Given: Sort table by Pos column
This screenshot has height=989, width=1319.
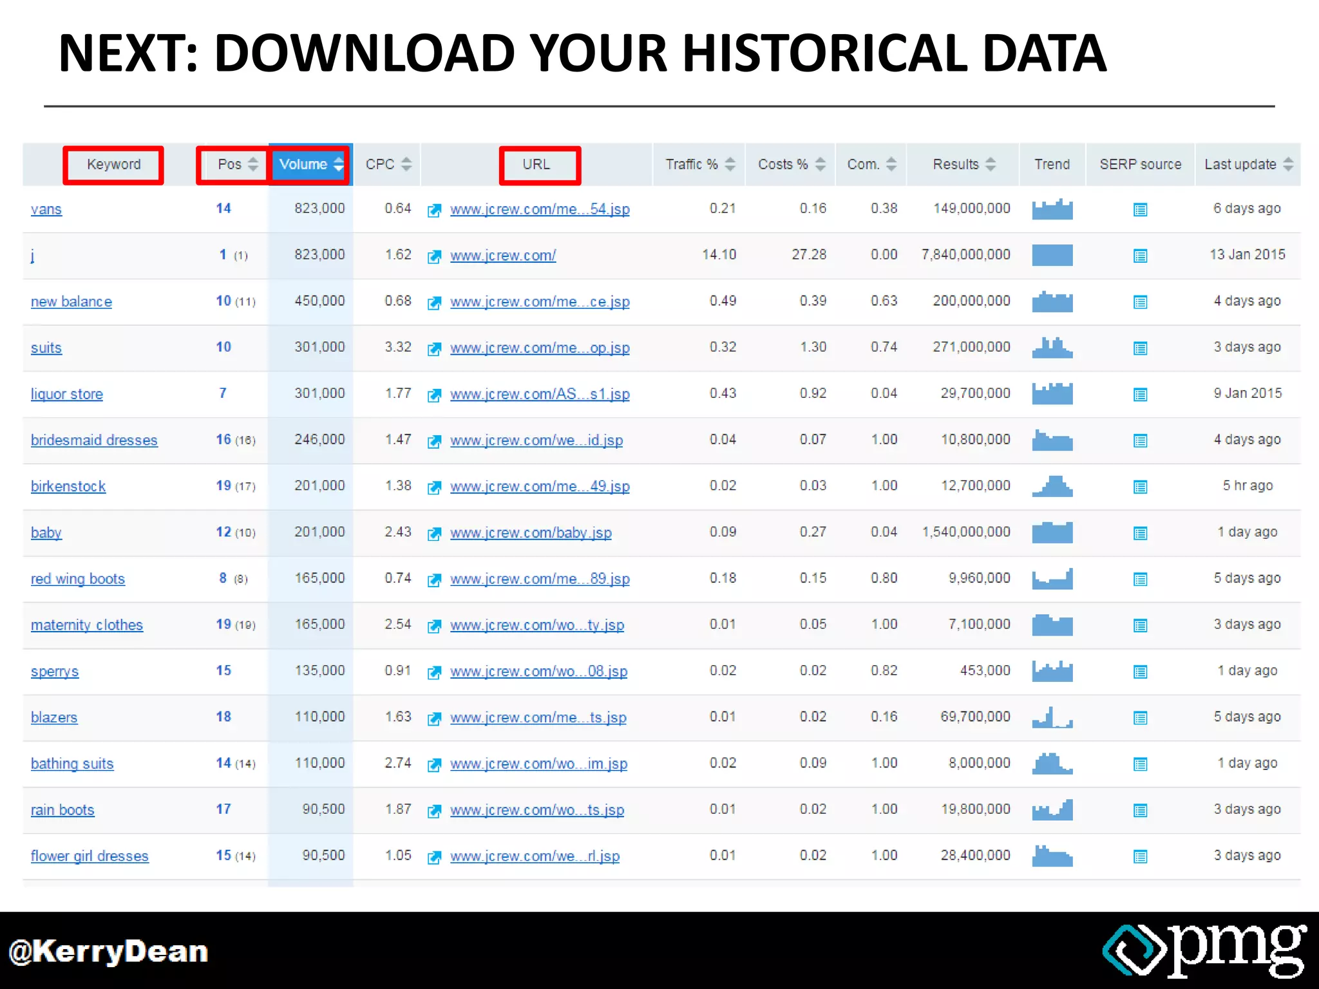Looking at the screenshot, I should point(253,164).
